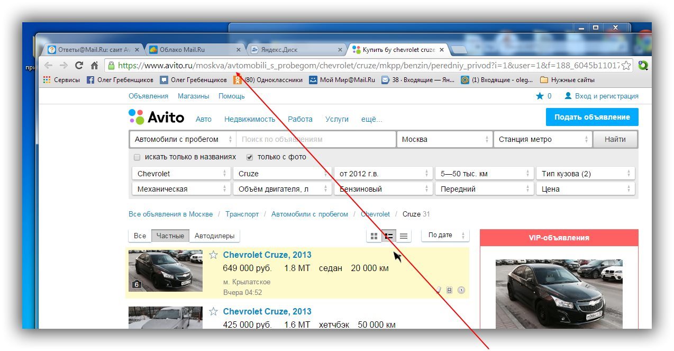Viewport: 674px width, 351px height.
Task: Open 'Все объявления в Москве' breadcrumb
Action: click(170, 214)
